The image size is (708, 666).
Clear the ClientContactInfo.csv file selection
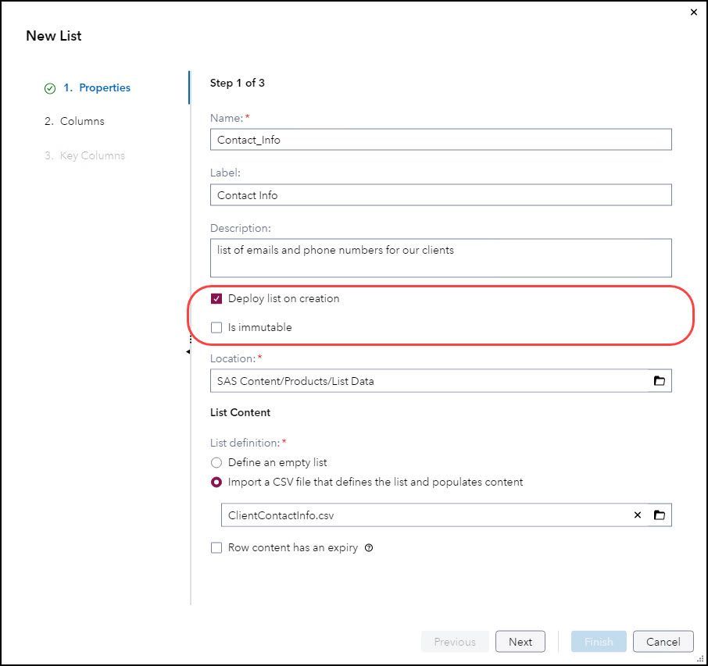tap(638, 515)
